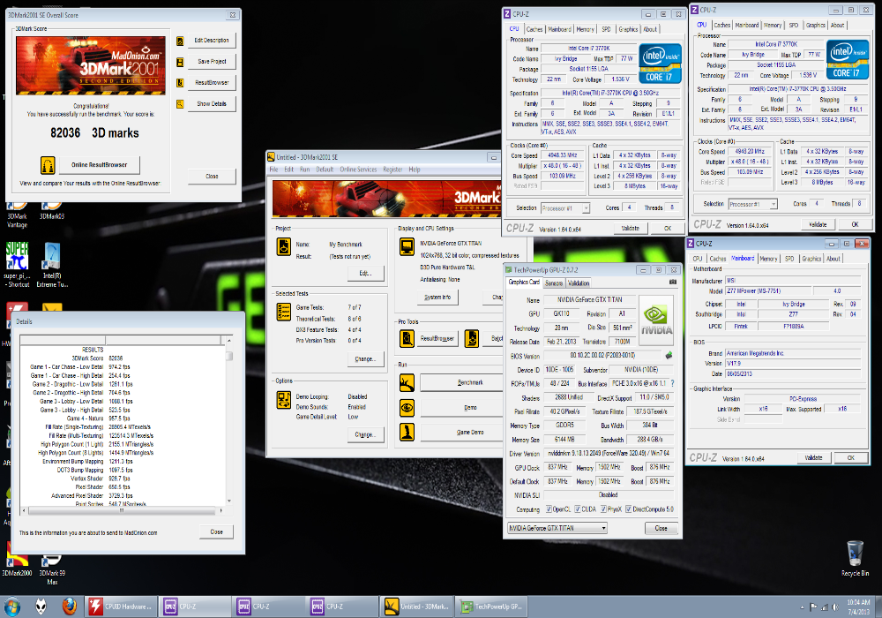
Task: Click Validate in the Mainboard CPU-Z window
Action: pos(813,458)
